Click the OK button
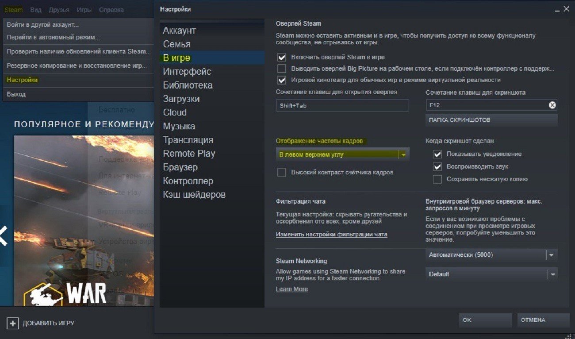 (x=485, y=320)
